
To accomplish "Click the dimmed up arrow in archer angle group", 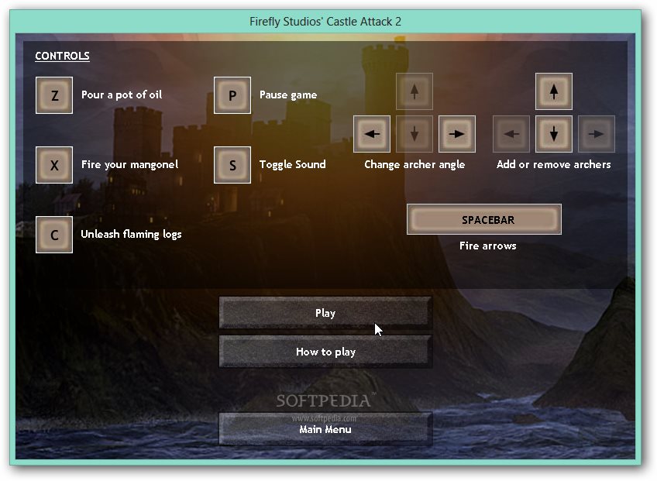I will [x=414, y=91].
